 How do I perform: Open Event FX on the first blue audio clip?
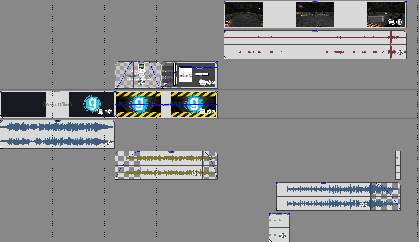click(x=108, y=142)
